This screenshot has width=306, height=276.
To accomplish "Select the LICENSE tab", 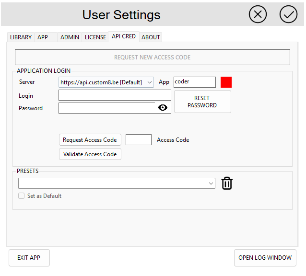I will (x=95, y=37).
